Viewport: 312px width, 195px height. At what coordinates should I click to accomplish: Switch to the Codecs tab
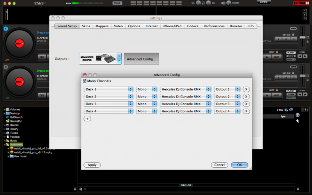click(192, 26)
